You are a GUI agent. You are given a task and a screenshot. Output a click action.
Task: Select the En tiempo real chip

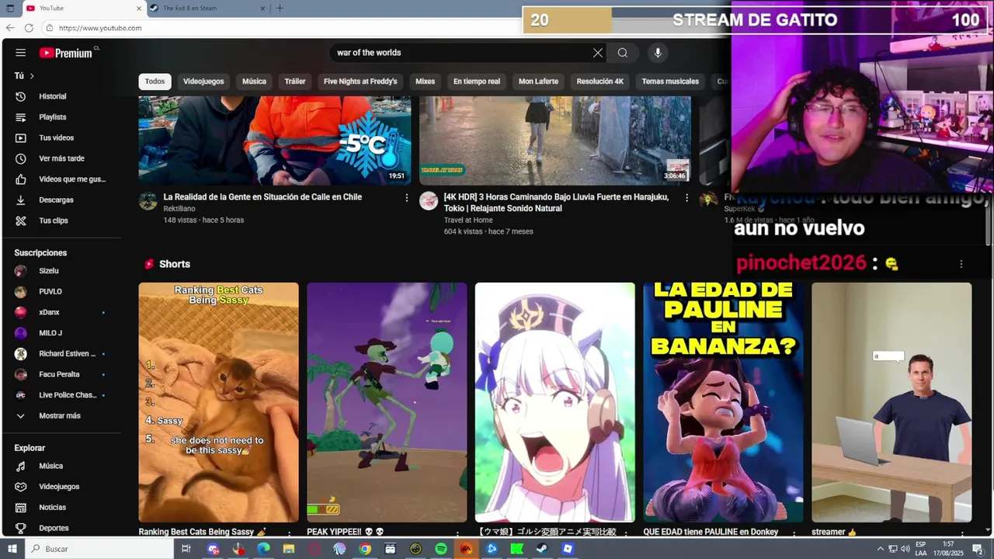click(477, 82)
